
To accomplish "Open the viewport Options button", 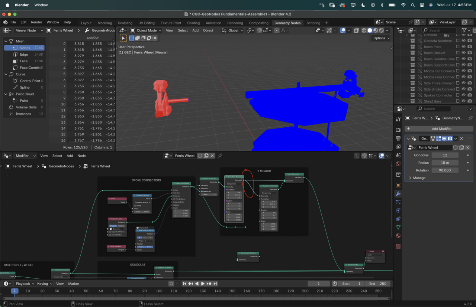I will [381, 38].
